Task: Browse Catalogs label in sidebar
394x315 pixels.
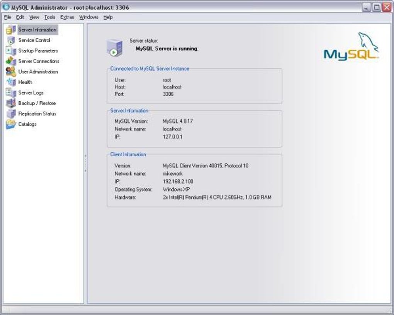Action: click(27, 124)
